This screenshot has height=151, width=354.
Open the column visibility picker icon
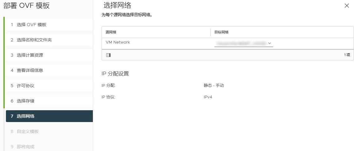coord(108,55)
